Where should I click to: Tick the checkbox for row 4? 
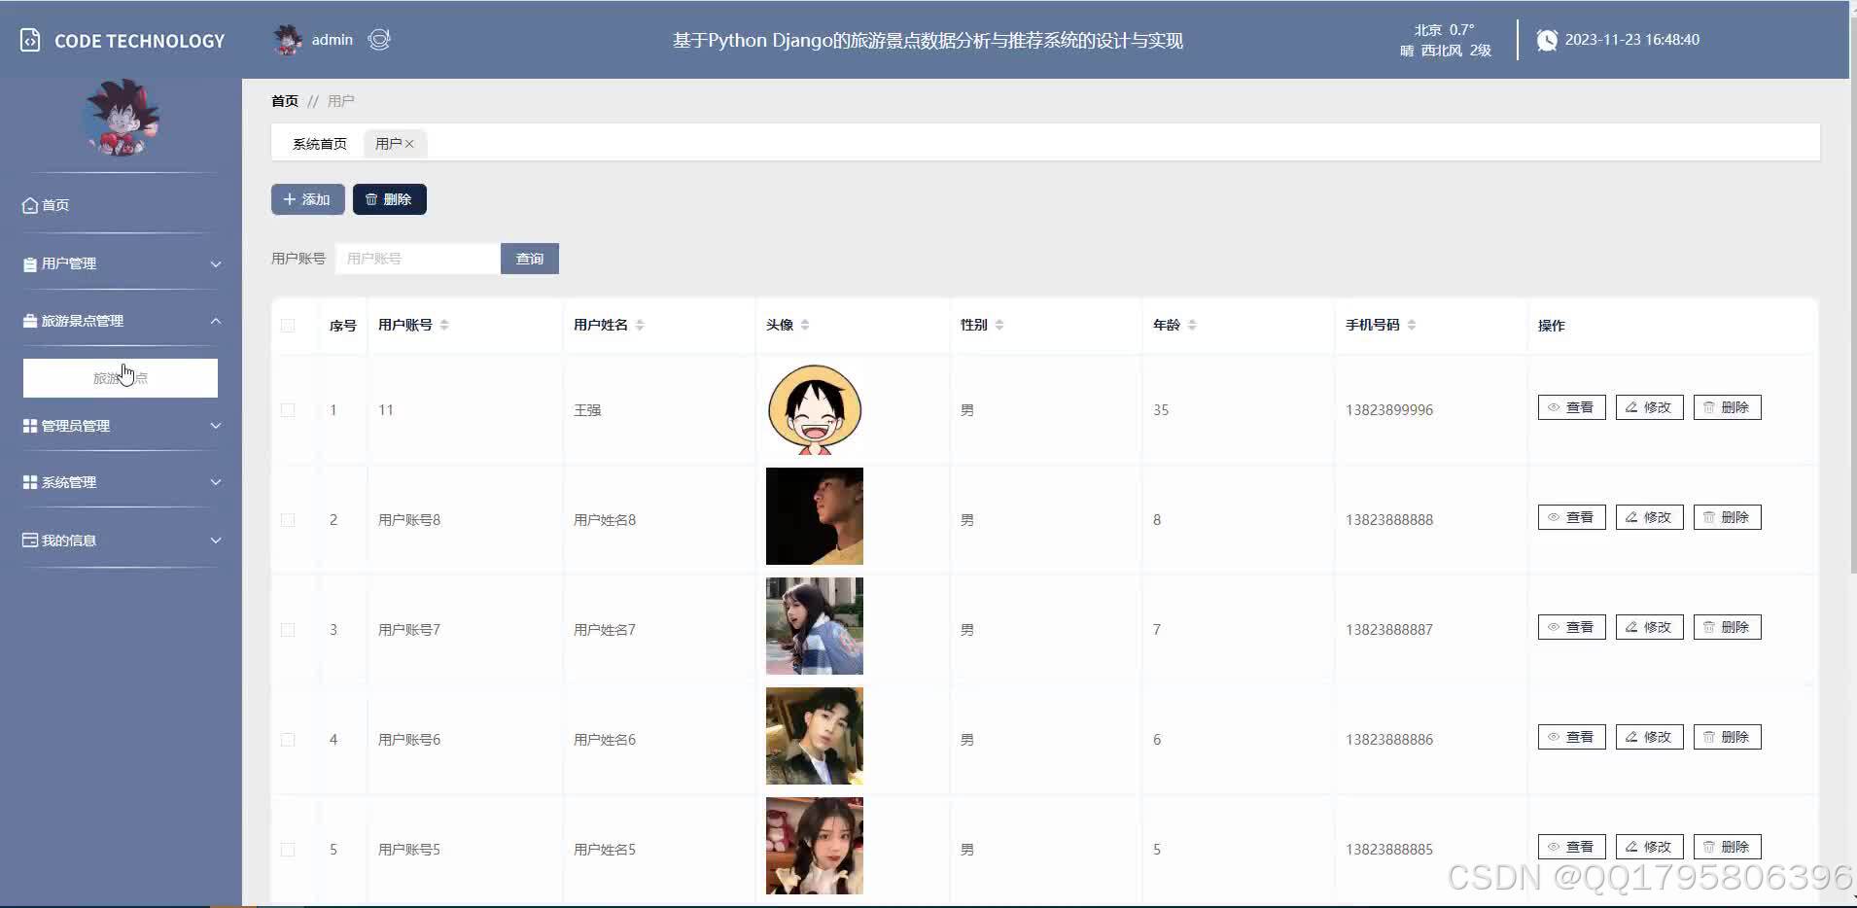[288, 740]
